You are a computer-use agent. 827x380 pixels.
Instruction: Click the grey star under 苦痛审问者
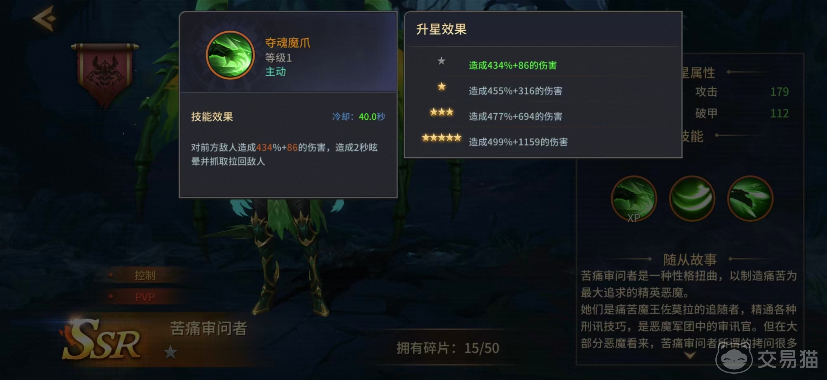[x=171, y=352]
